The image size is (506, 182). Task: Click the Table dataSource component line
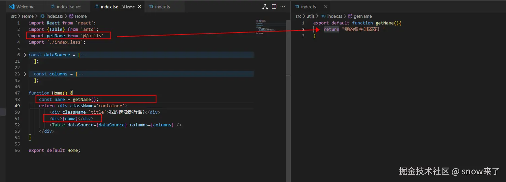click(x=115, y=125)
